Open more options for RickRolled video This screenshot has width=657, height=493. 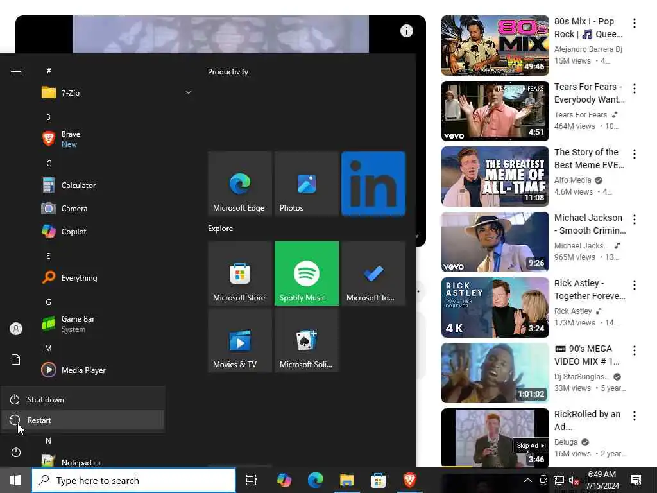tap(635, 416)
